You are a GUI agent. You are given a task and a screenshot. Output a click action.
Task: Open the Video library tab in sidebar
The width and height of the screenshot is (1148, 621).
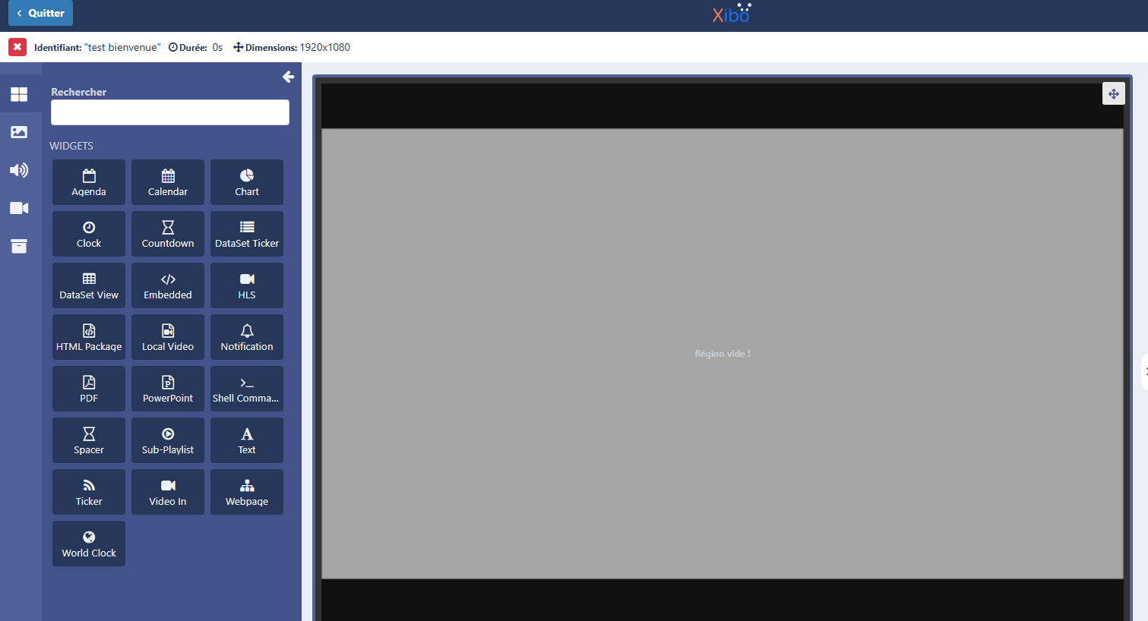click(x=19, y=208)
